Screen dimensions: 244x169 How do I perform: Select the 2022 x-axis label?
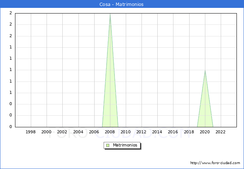click(221, 132)
